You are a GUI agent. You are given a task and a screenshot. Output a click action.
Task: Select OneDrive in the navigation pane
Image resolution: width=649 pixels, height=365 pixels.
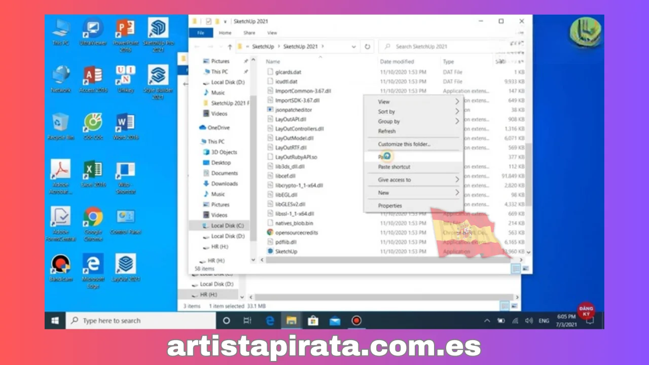click(x=219, y=128)
